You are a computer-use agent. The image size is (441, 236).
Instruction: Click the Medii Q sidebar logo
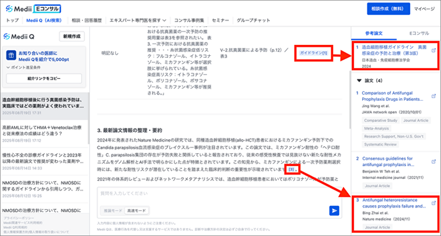point(19,37)
